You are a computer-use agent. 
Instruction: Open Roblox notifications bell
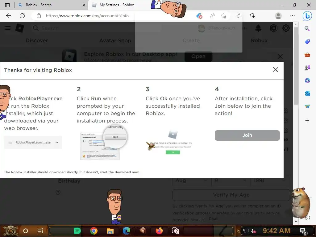click(x=258, y=28)
